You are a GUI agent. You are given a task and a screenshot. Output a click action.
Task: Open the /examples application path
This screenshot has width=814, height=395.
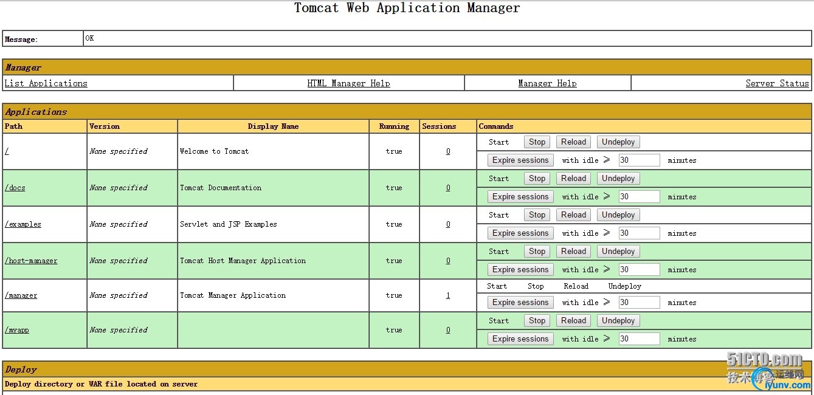point(23,224)
